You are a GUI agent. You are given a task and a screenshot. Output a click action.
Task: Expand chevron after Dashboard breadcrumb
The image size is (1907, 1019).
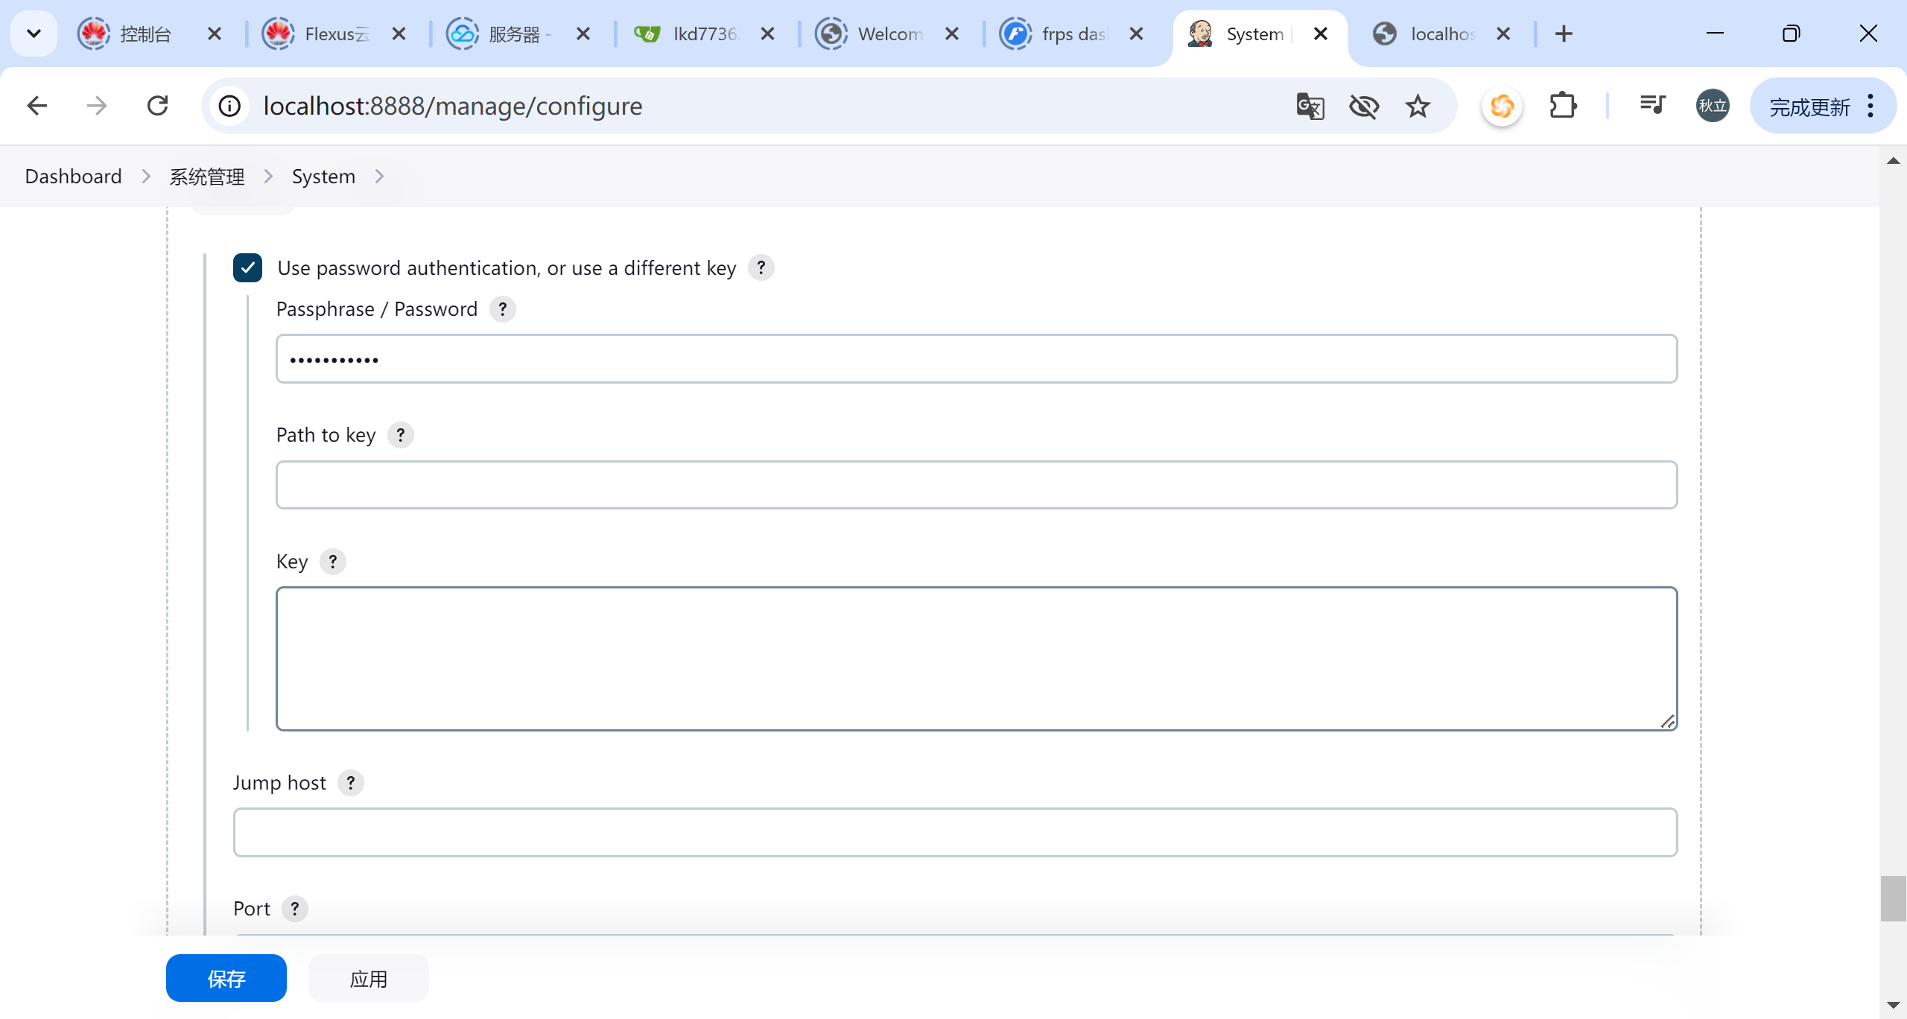coord(146,177)
